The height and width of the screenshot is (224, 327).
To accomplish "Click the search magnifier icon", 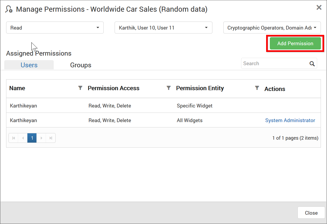I will [312, 64].
